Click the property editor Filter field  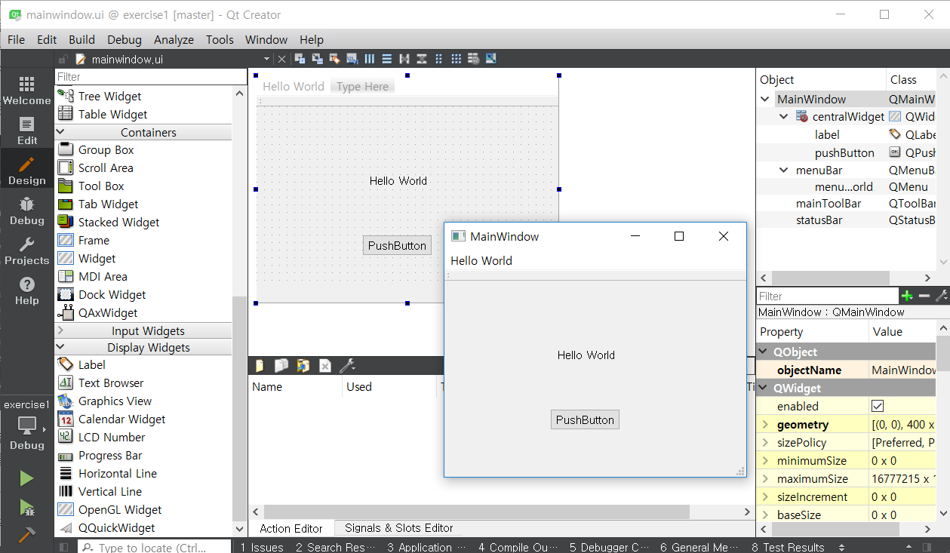coord(827,296)
